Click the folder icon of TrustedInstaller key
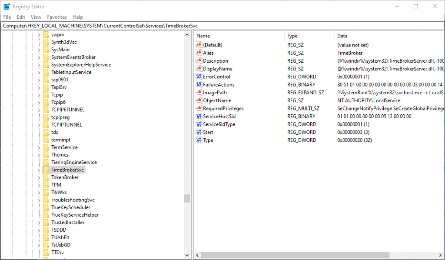Viewport: 445px width, 260px height. (x=46, y=222)
